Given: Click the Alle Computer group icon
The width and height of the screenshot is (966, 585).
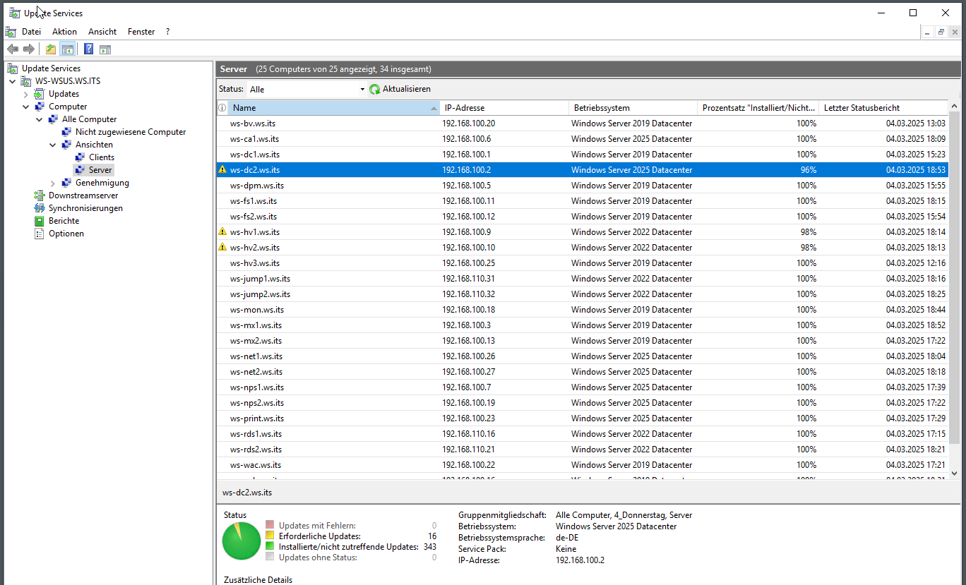Looking at the screenshot, I should (54, 119).
